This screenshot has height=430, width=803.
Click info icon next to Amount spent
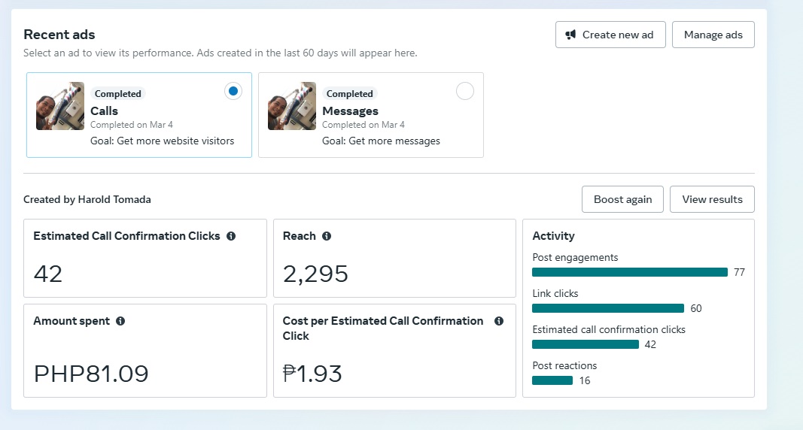[120, 321]
